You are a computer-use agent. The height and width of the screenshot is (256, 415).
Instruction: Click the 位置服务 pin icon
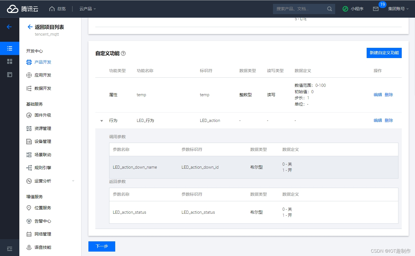[29, 208]
